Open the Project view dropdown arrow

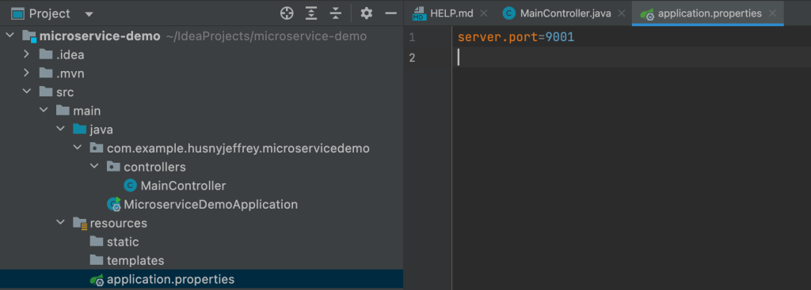89,14
